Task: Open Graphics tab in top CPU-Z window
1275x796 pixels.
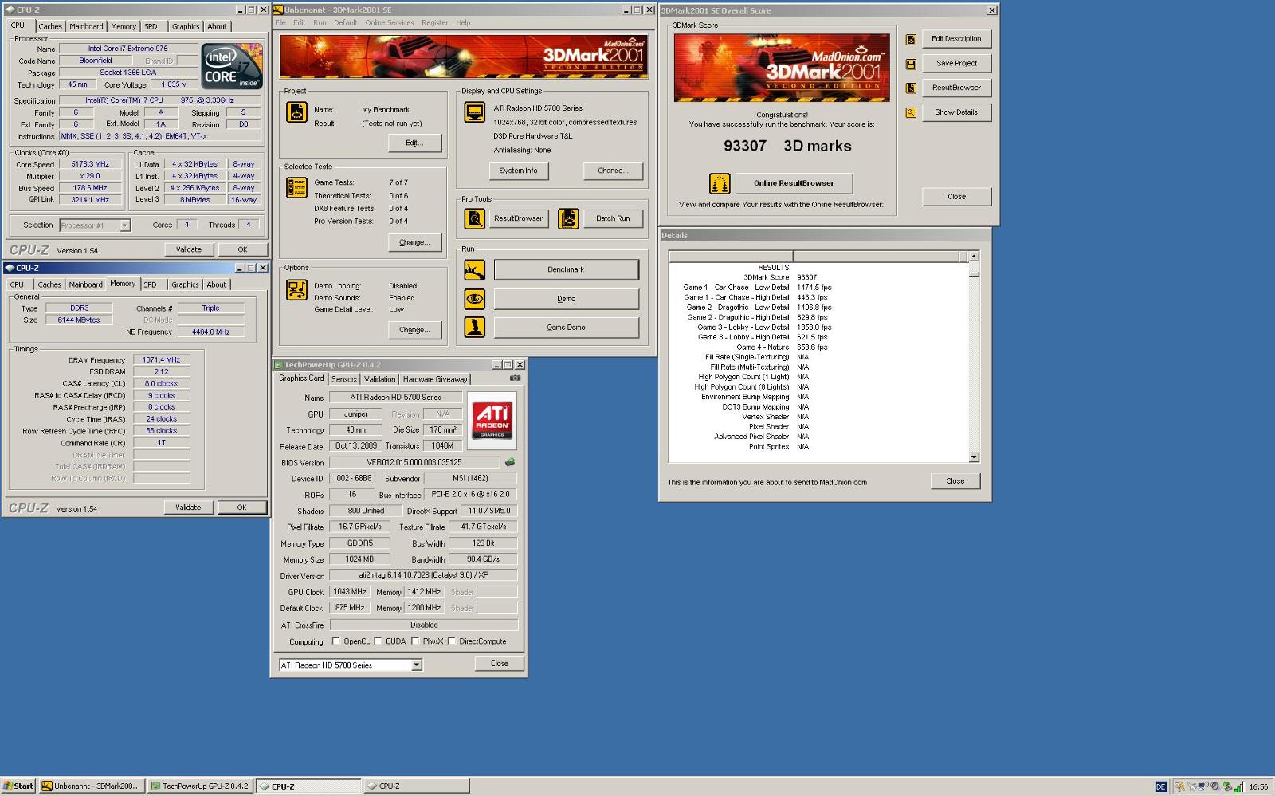Action: (x=186, y=26)
